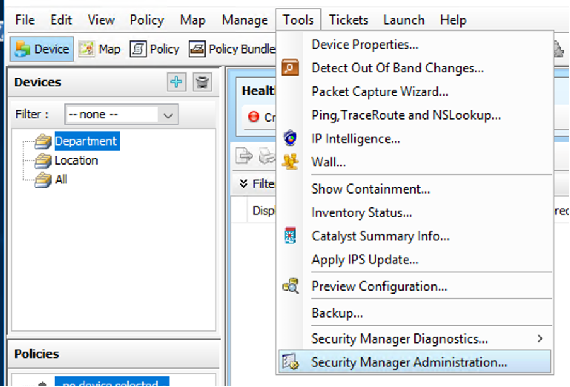
Task: Switch to Policy view in toolbar
Action: click(x=154, y=49)
